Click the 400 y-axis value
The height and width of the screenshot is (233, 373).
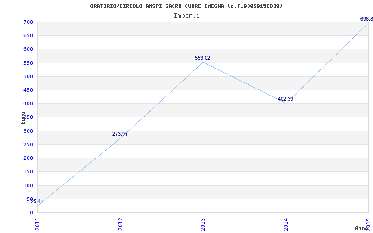coord(28,103)
